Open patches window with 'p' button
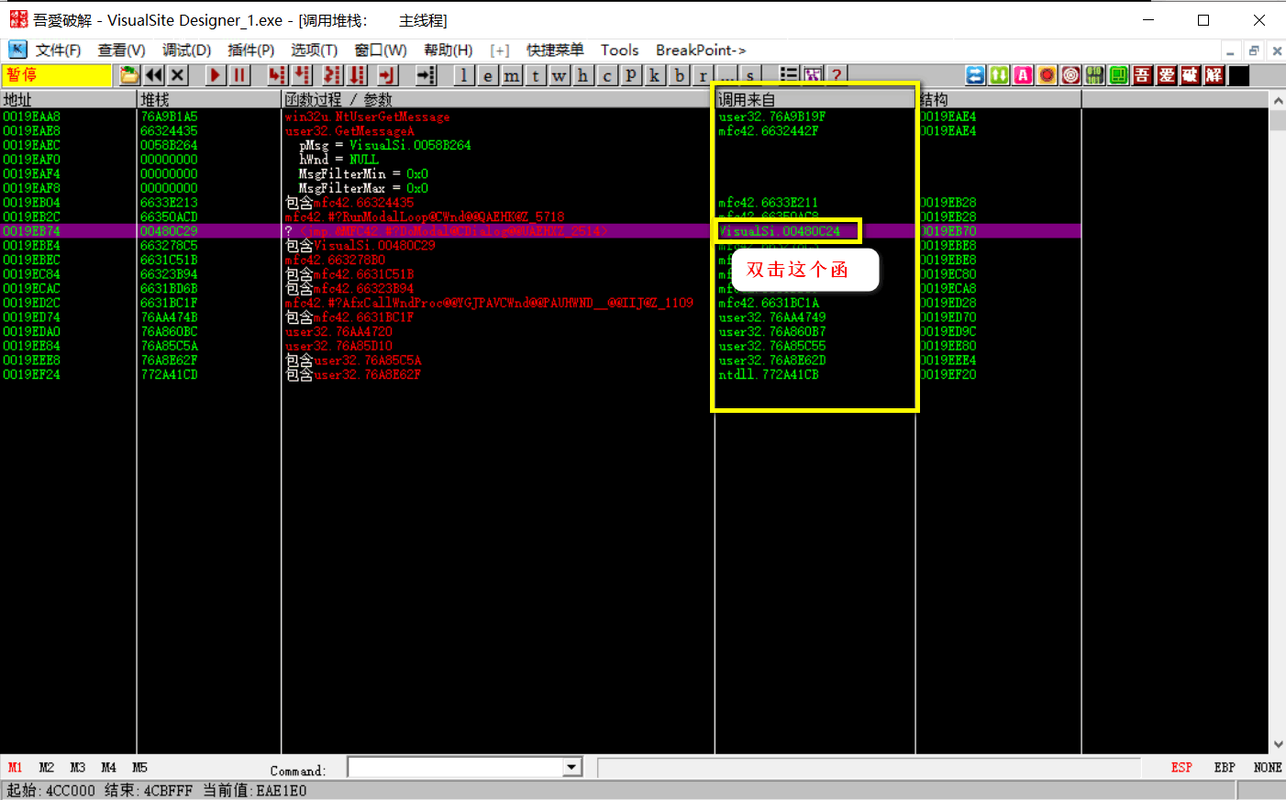 (631, 75)
